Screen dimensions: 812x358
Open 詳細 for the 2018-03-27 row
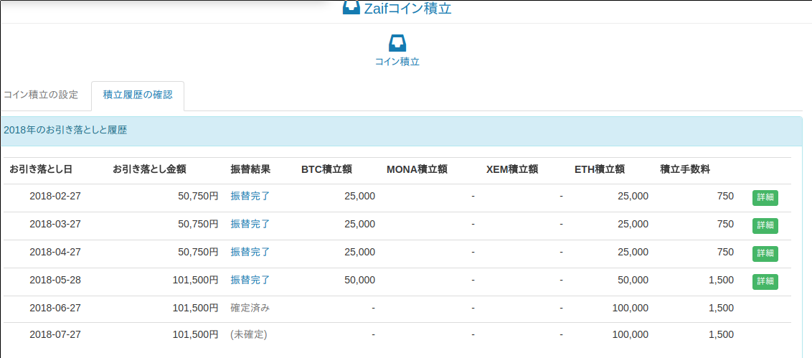coord(765,226)
